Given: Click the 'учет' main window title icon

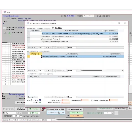Looking at the screenshot, I should (x=5, y=12).
